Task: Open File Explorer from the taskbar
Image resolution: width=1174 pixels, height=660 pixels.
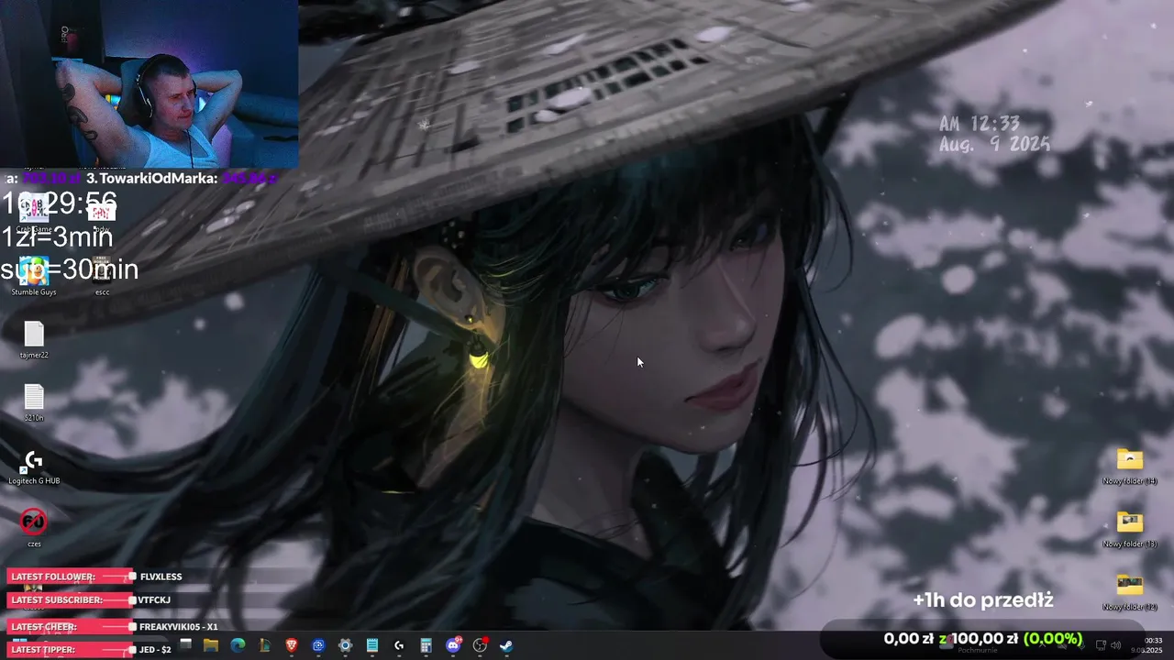Action: pyautogui.click(x=211, y=645)
